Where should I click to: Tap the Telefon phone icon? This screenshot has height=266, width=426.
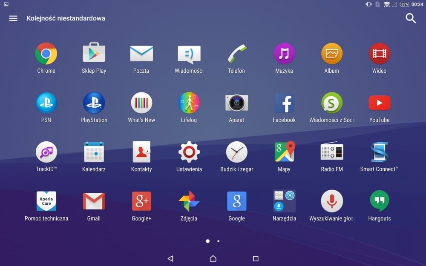pos(236,54)
